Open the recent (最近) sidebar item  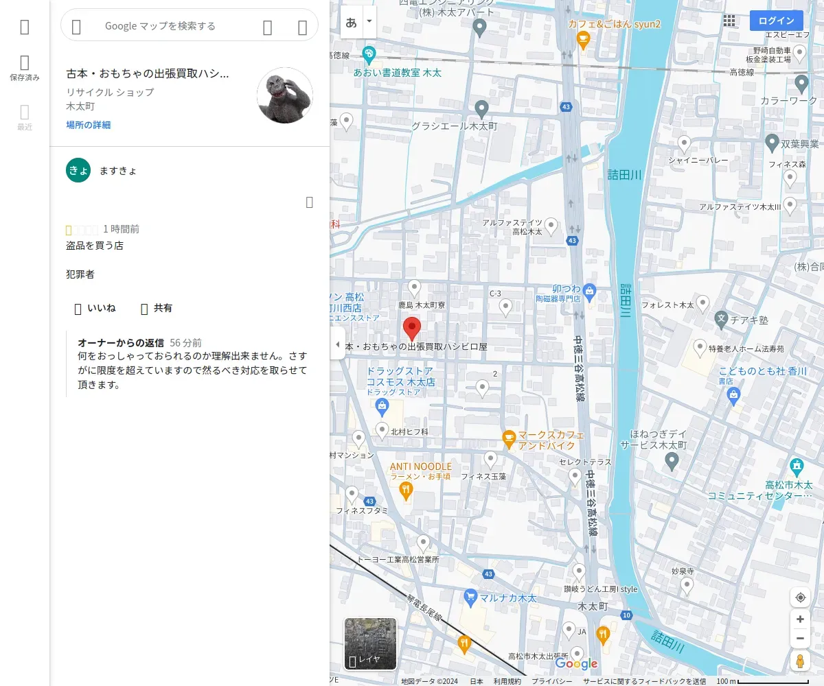(x=25, y=118)
